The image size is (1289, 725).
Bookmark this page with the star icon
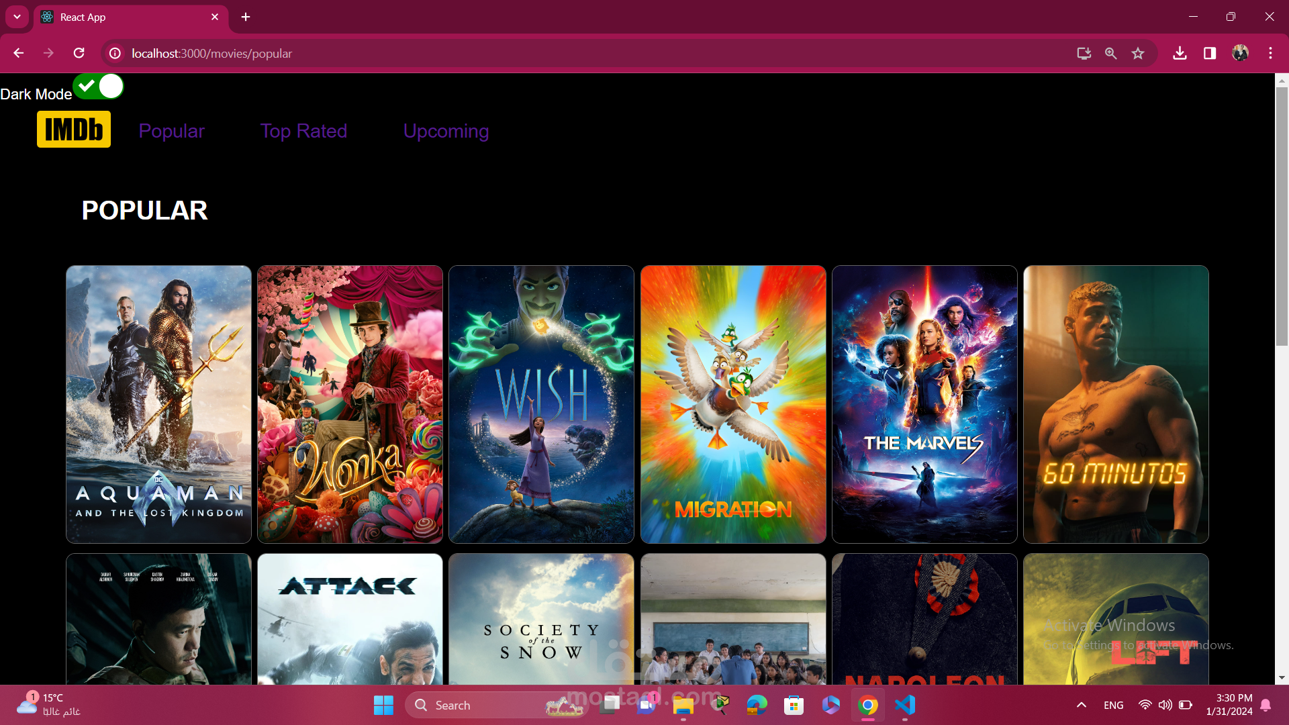(x=1138, y=53)
